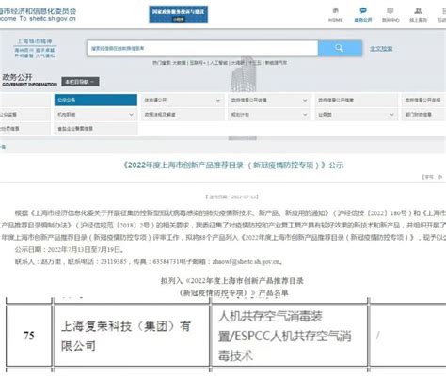Screen dimensions: 446x392
Task: Click the gray handle below the menu grid
Action: 243,138
